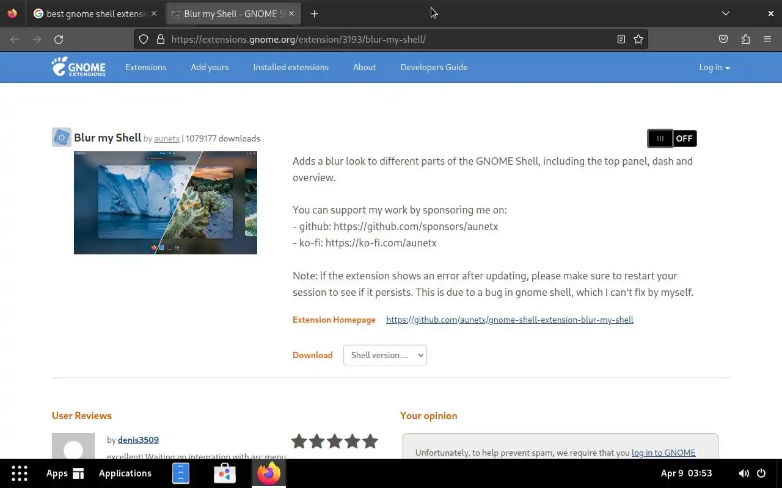Close the best gnome shell extensions tab

pos(154,13)
